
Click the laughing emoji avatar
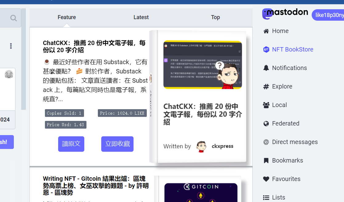click(x=9, y=75)
